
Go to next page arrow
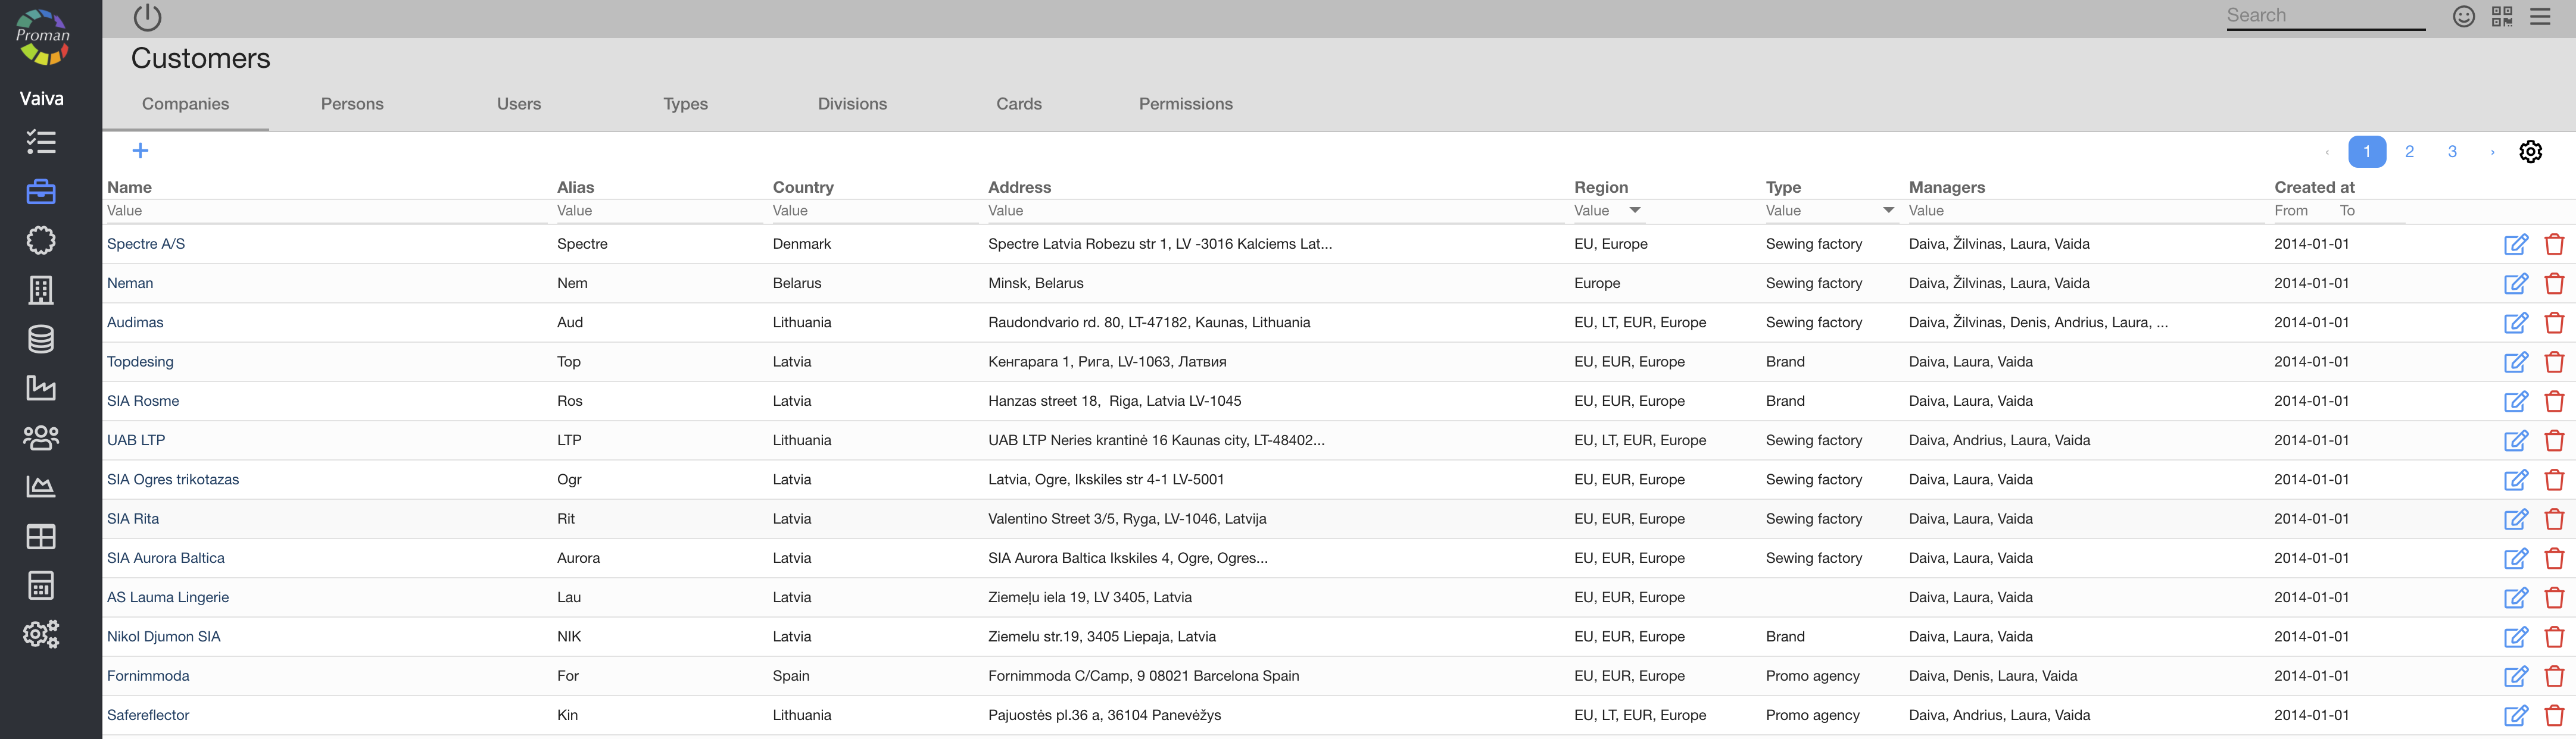(2492, 152)
